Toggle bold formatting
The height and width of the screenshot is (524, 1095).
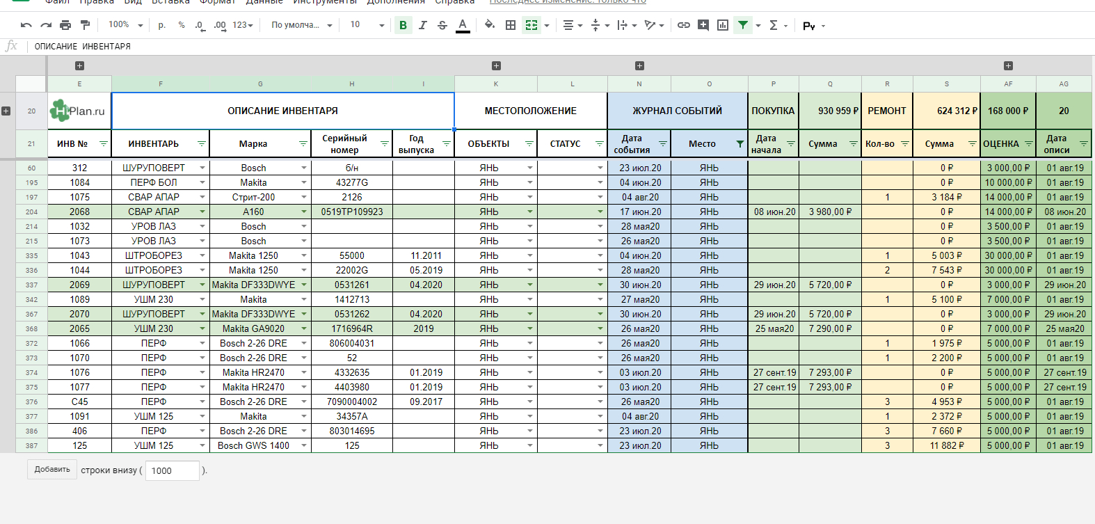(x=403, y=25)
